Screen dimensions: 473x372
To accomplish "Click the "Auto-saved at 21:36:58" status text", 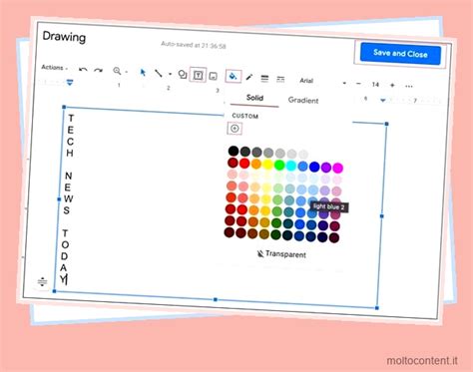I will [194, 45].
